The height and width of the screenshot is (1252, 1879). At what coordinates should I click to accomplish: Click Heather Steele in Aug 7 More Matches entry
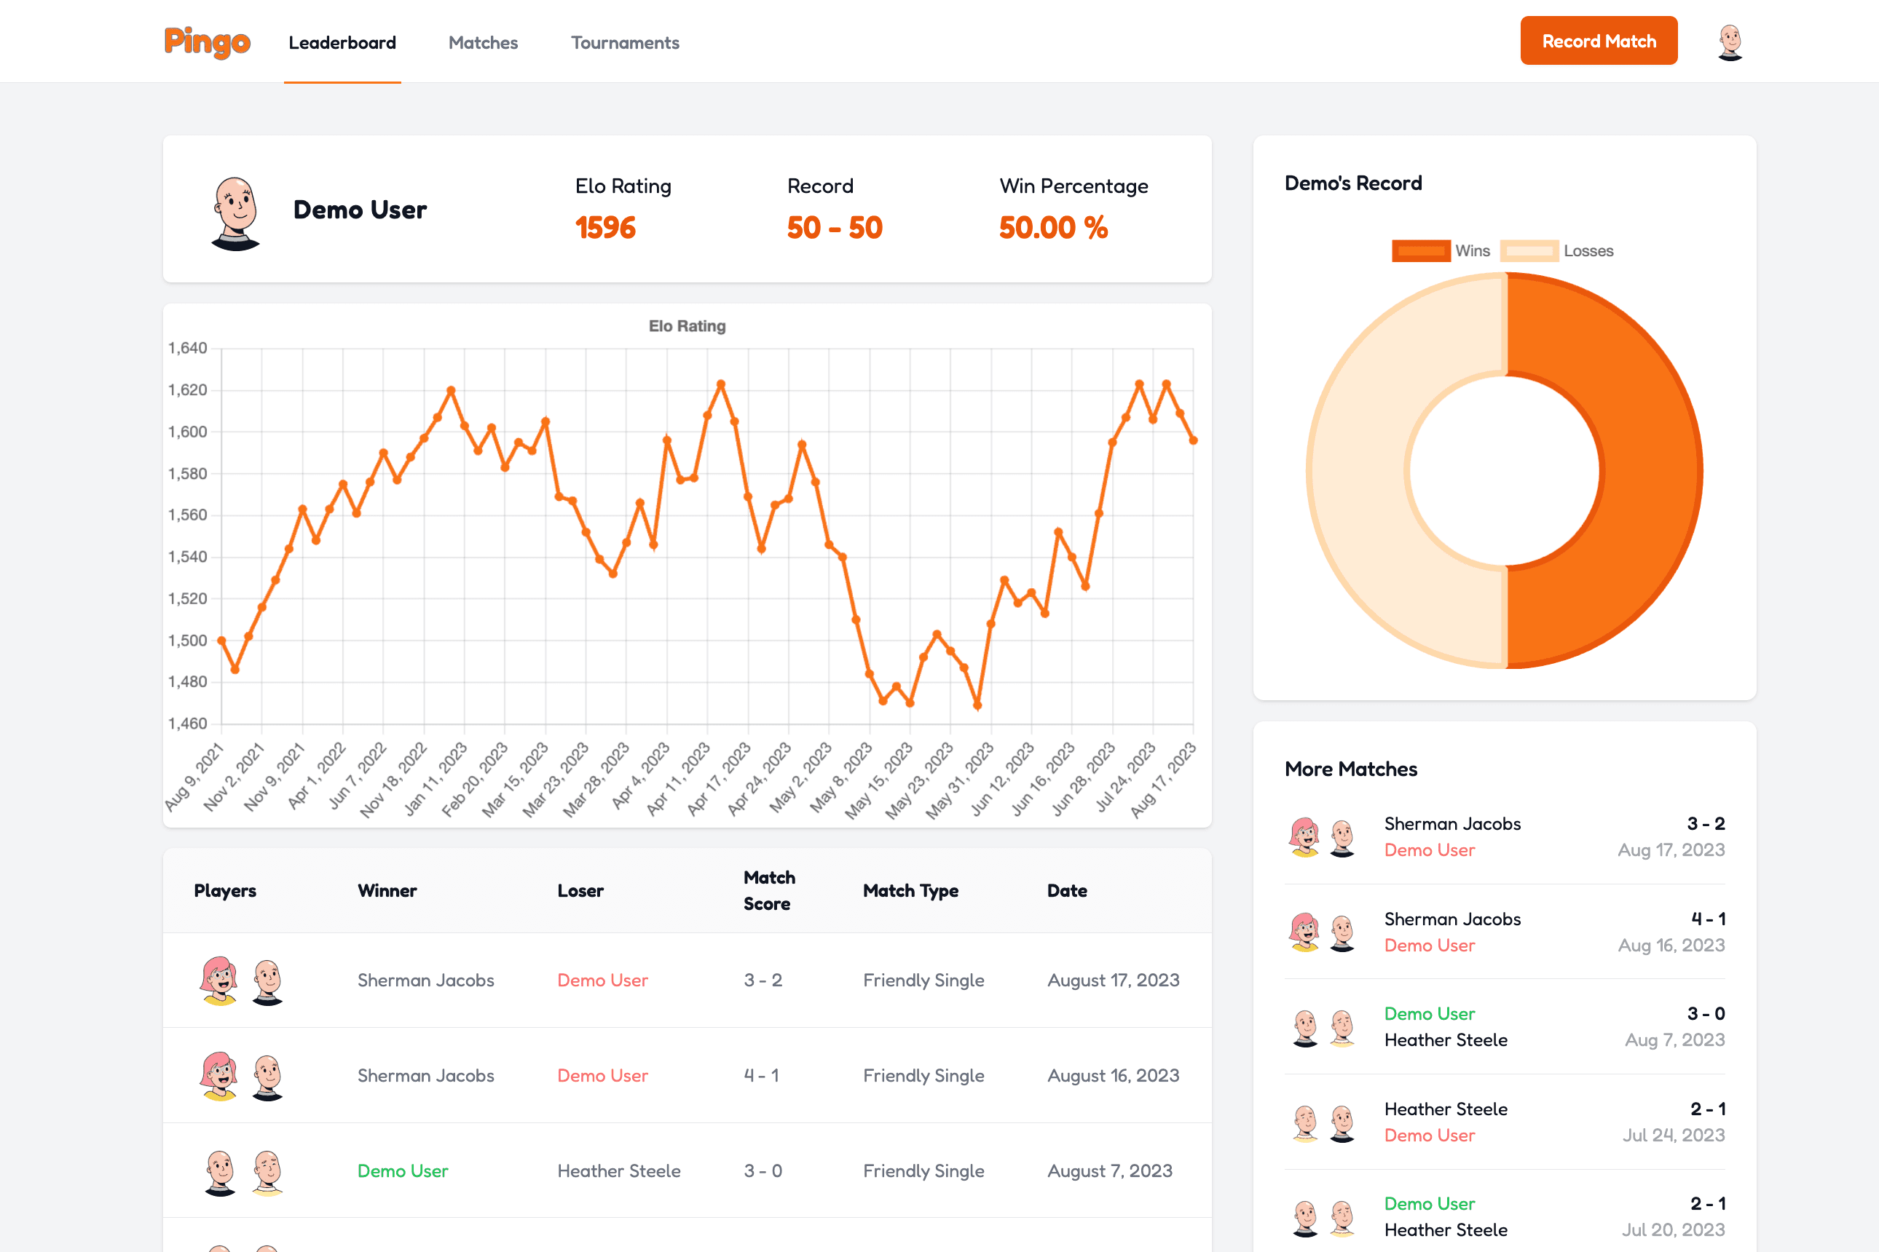[x=1445, y=1040]
